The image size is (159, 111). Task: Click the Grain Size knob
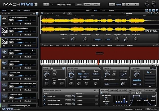click(x=73, y=39)
